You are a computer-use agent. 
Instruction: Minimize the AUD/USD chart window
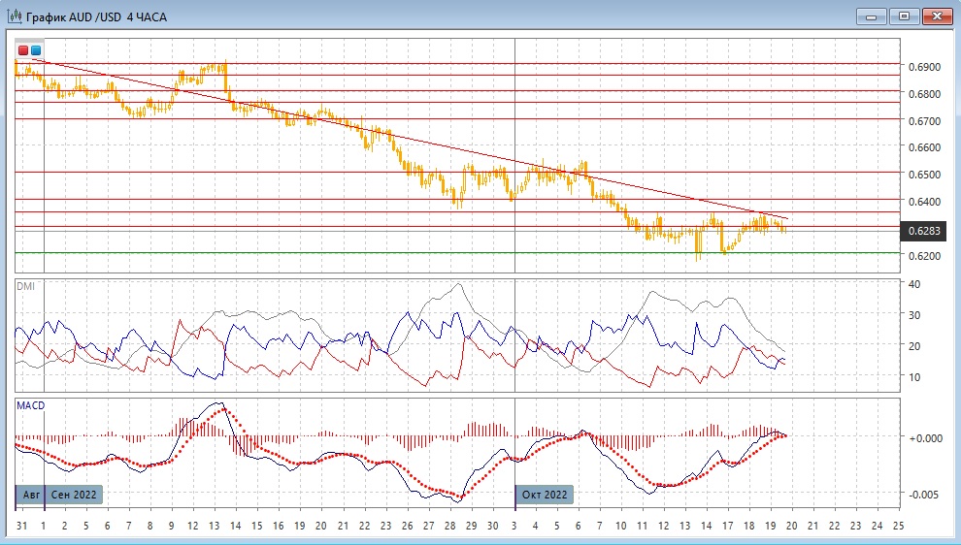(873, 16)
